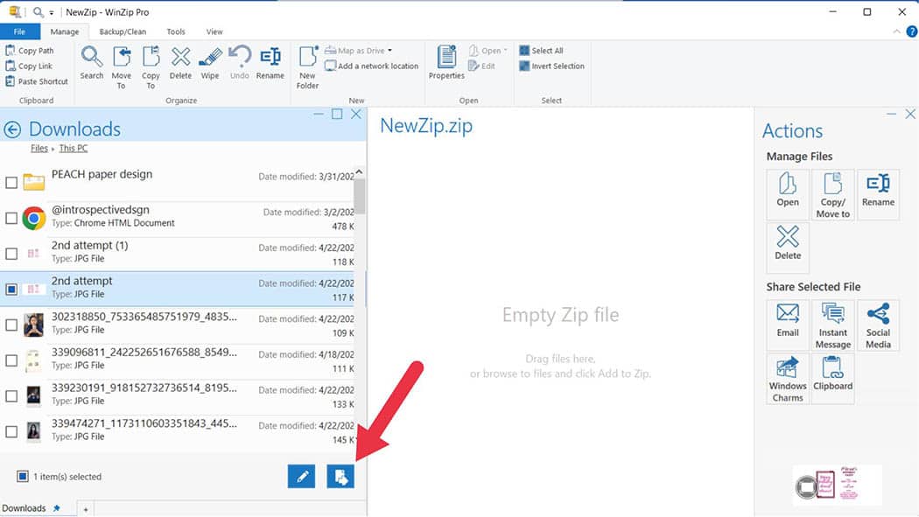Go back with the Downloads back arrow
The width and height of the screenshot is (919, 517).
coord(12,129)
